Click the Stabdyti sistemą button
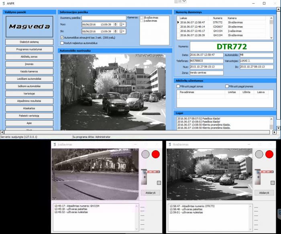This screenshot has height=234, width=281. pos(30,41)
